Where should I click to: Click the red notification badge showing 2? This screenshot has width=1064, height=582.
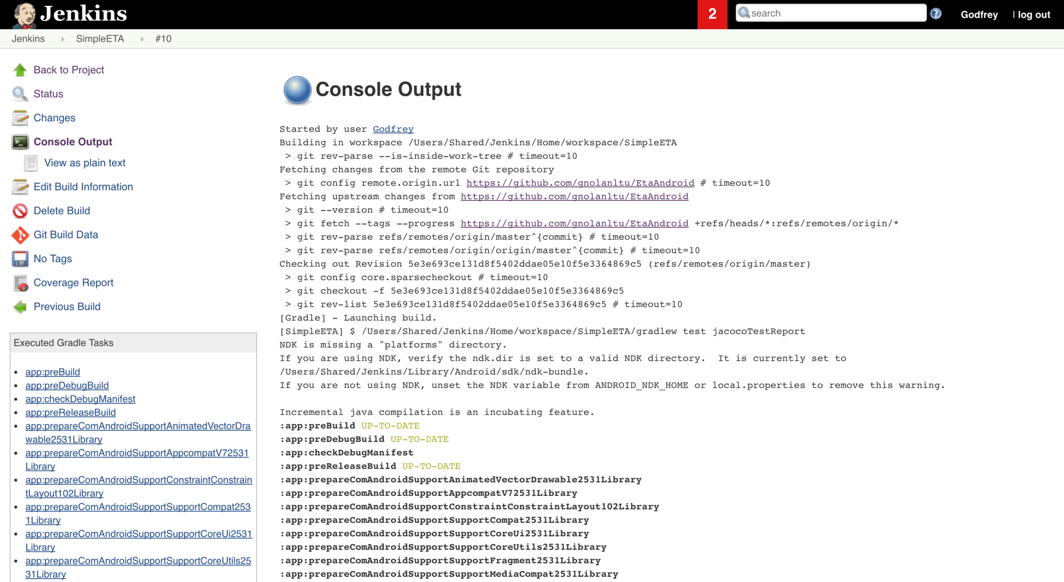click(712, 14)
